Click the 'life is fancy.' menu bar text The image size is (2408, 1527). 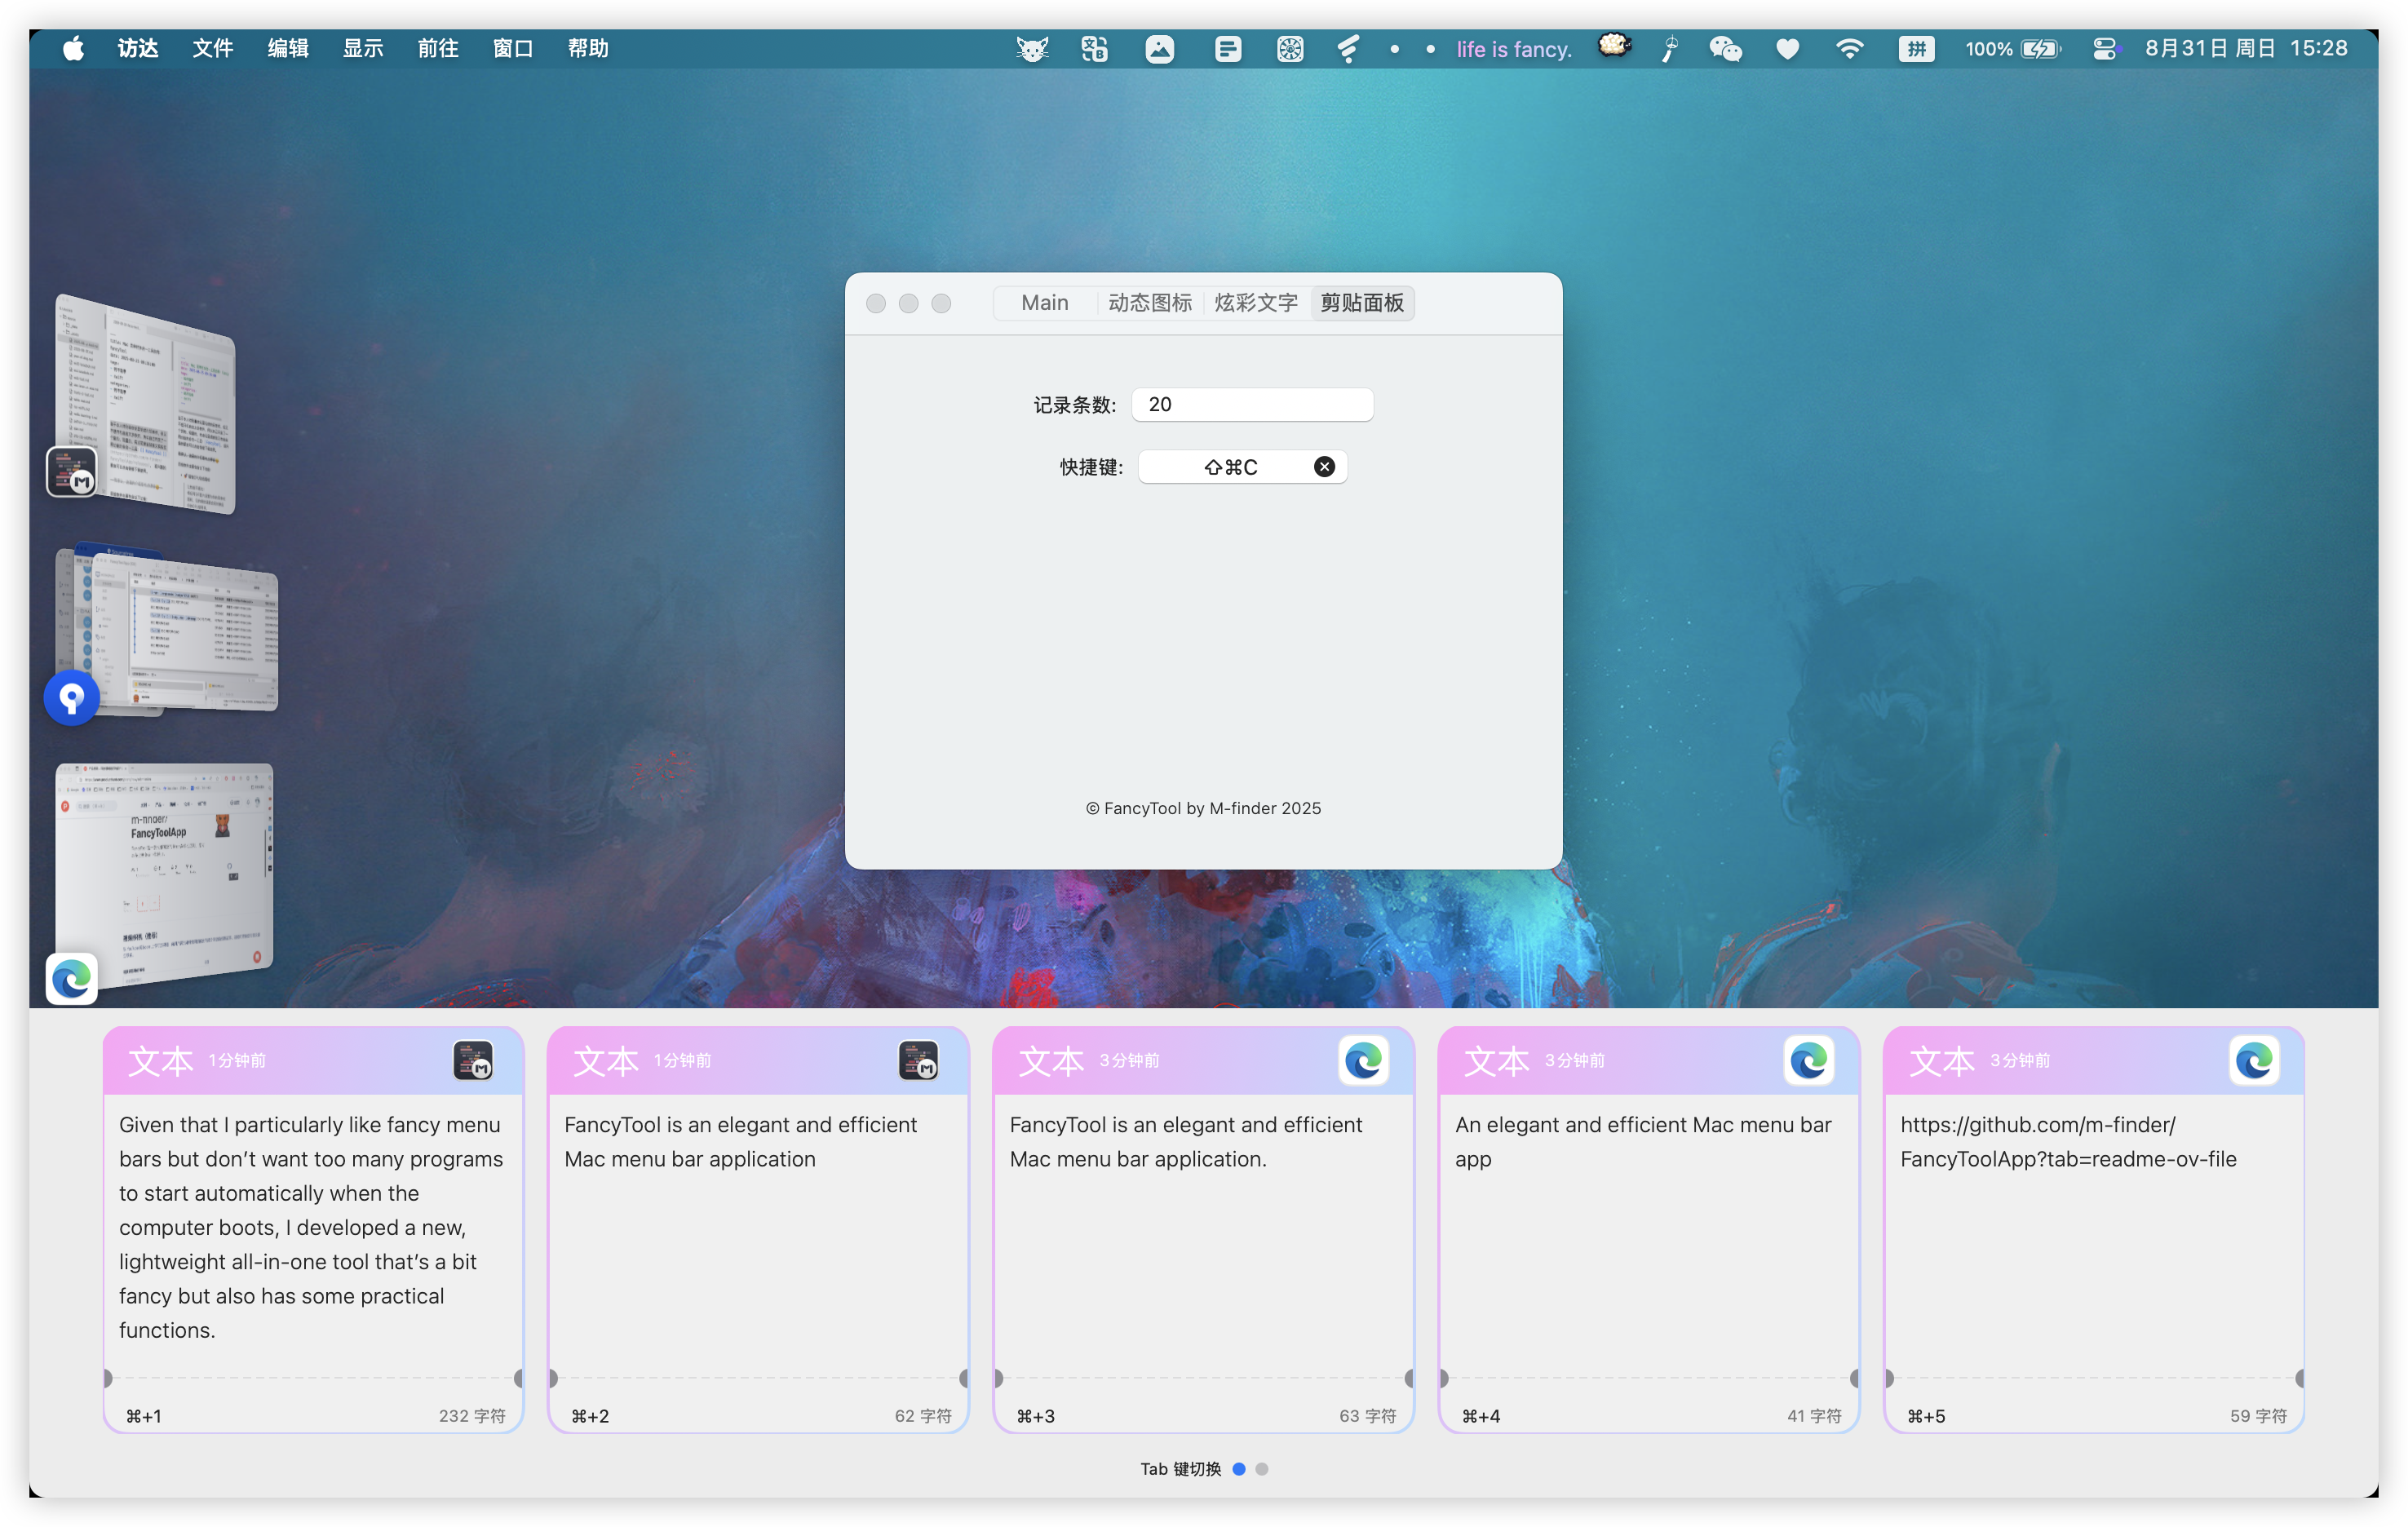(x=1513, y=48)
